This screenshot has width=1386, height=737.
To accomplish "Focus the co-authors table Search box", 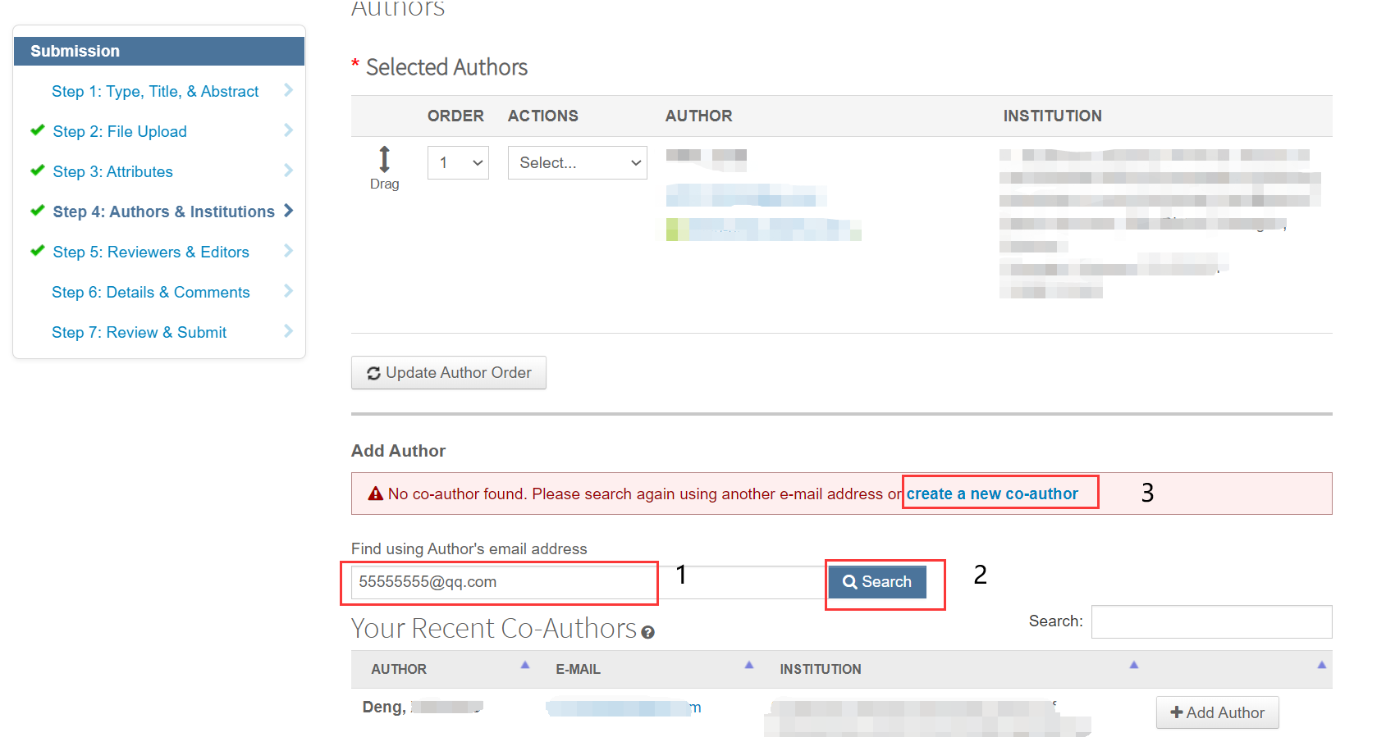I will point(1211,621).
